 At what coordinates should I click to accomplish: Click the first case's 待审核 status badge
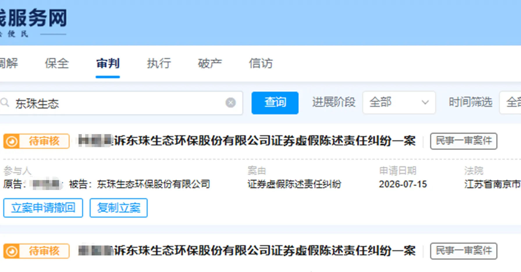36,141
